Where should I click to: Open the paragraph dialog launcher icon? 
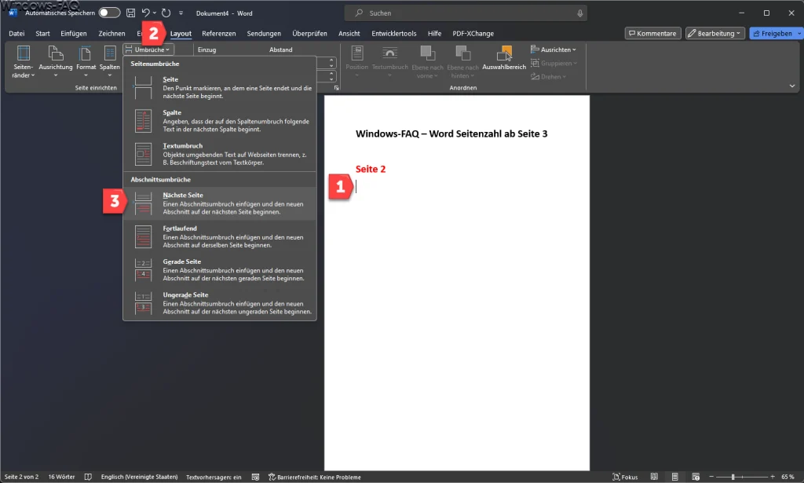pos(336,88)
